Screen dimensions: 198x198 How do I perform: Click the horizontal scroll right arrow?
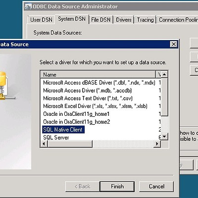(x=157, y=144)
